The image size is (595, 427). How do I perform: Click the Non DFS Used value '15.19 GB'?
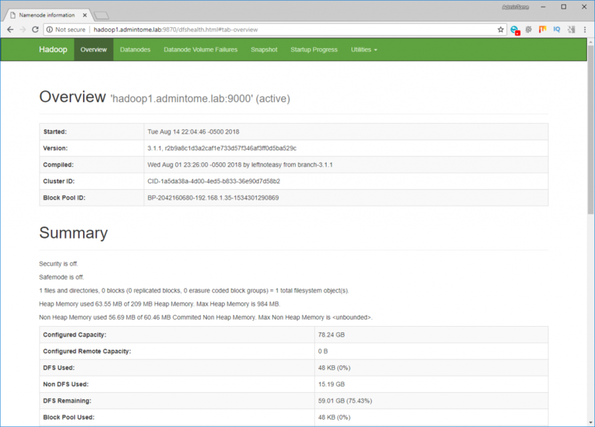click(331, 384)
